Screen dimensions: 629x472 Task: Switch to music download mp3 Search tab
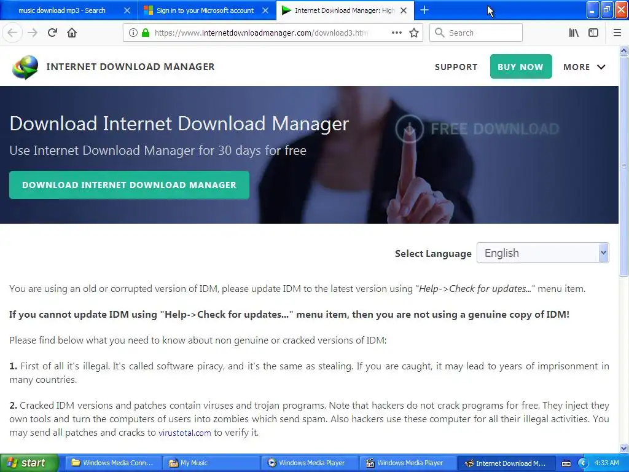62,10
